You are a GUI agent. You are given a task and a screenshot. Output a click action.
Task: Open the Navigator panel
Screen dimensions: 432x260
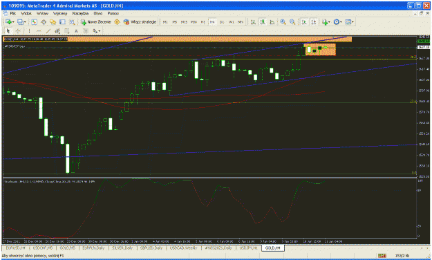tap(53, 22)
